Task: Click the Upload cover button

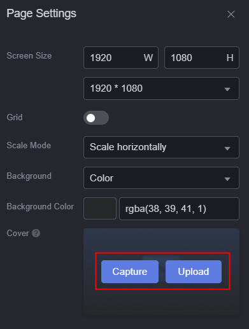Action: point(194,272)
